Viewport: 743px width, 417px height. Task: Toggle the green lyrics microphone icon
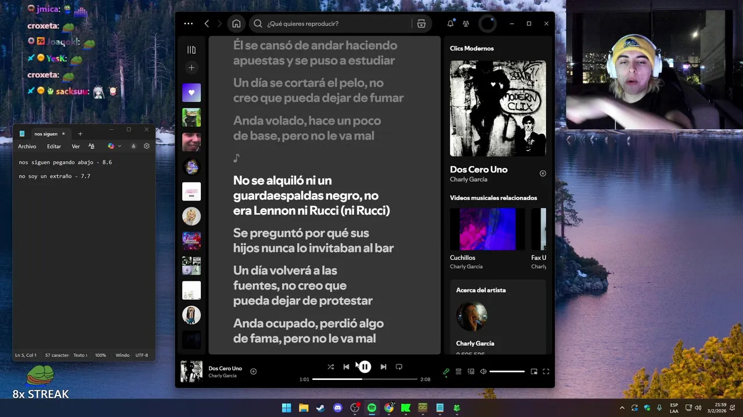446,372
